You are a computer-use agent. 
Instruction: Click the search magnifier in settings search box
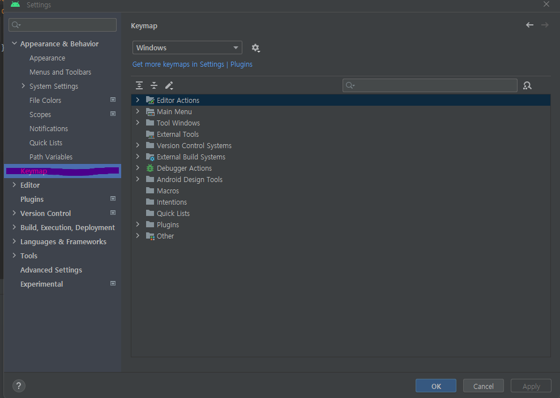16,25
